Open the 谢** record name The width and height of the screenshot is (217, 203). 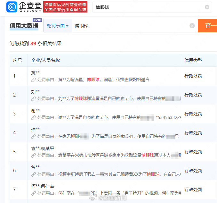coord(35,111)
